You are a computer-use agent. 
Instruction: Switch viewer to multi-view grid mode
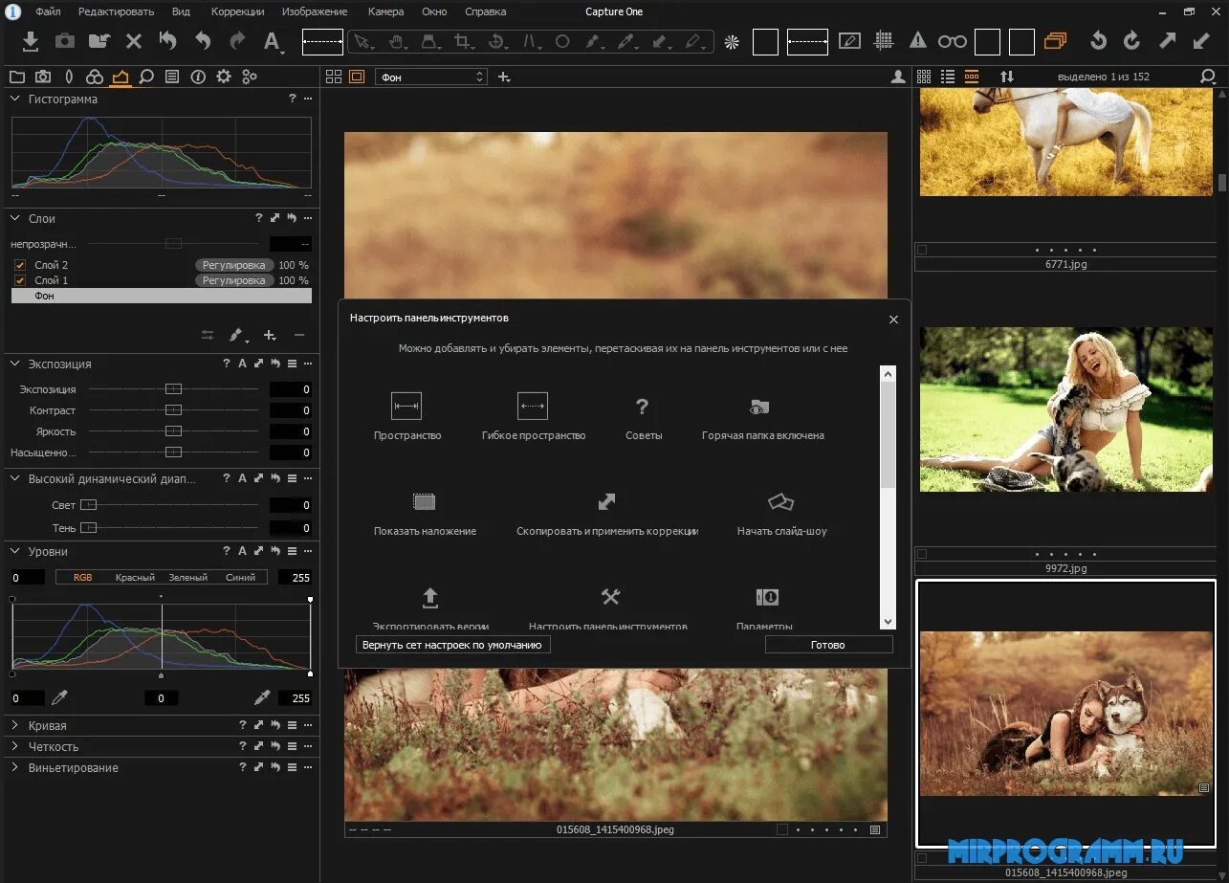coord(333,77)
